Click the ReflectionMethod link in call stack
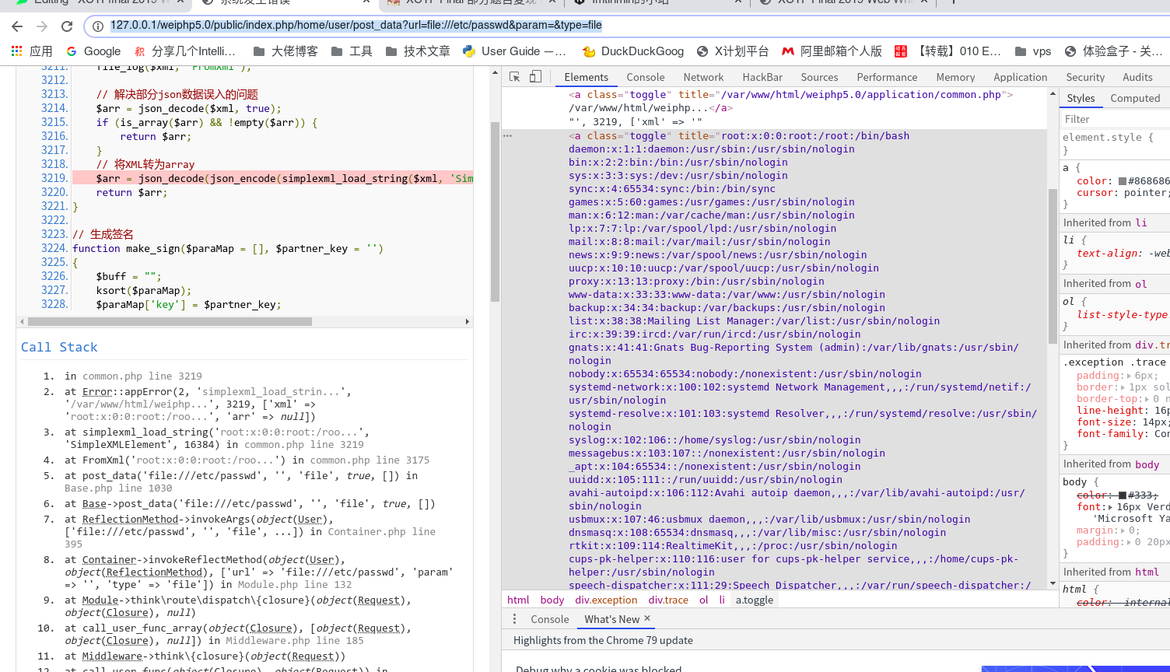 coord(131,519)
